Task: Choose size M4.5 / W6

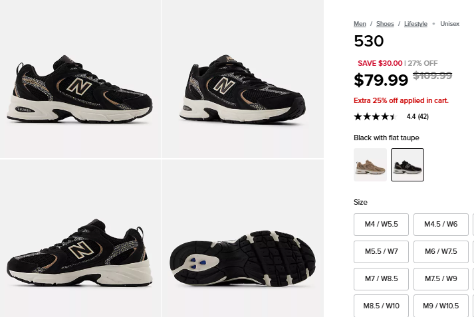Action: click(x=441, y=224)
